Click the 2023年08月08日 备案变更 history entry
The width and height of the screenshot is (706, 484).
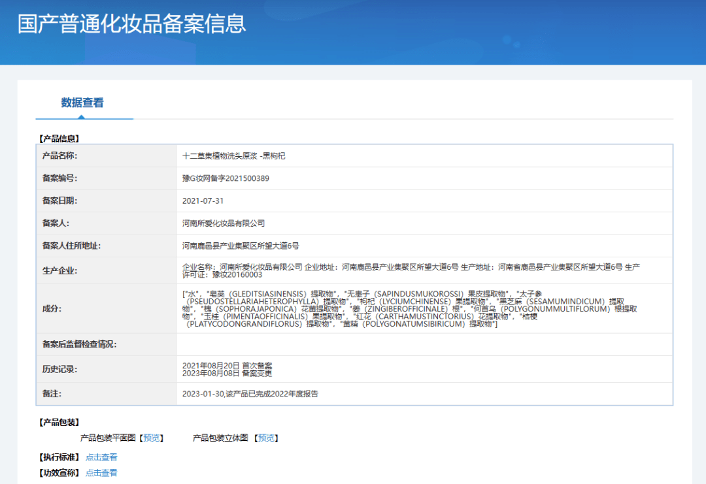tap(227, 374)
